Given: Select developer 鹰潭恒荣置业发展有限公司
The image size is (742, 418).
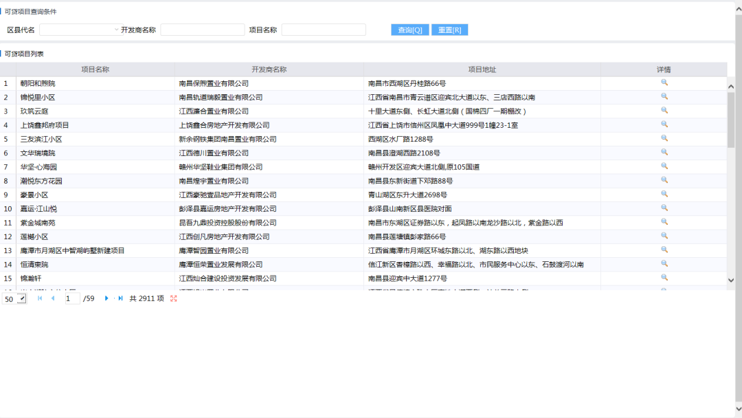Looking at the screenshot, I should tap(221, 265).
